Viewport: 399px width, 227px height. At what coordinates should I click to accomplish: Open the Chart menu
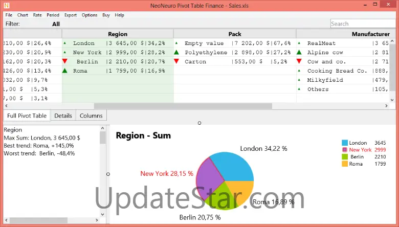23,15
